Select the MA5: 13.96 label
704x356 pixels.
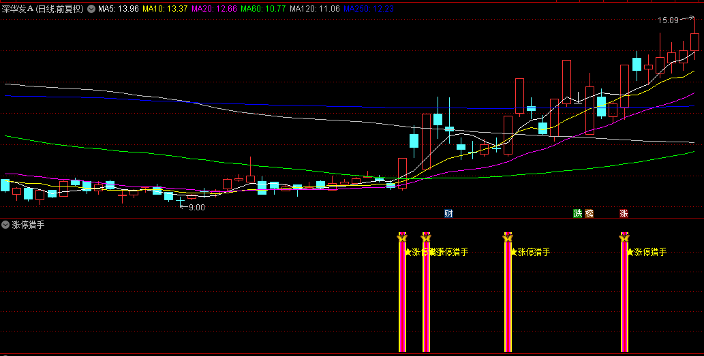point(119,9)
